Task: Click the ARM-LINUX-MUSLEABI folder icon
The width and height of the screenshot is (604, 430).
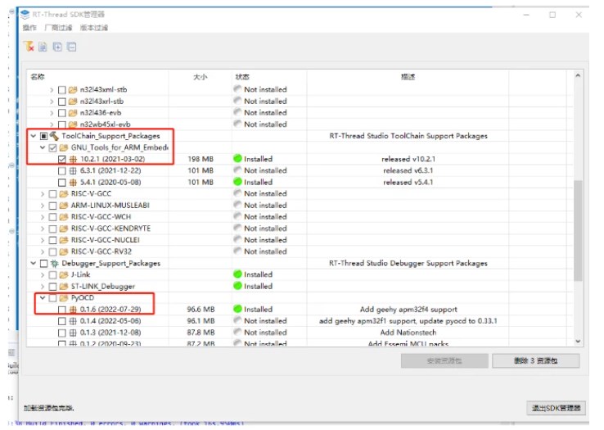Action: (x=64, y=205)
